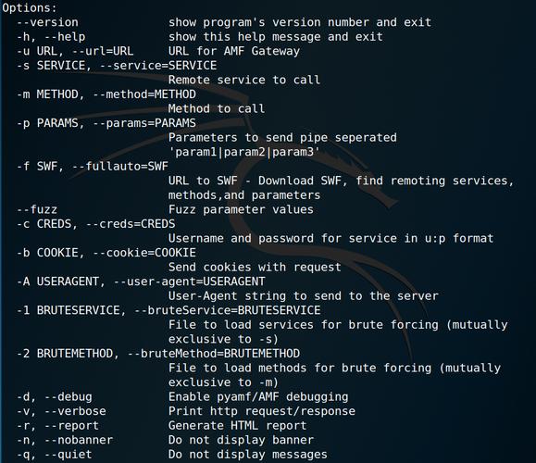Click the --report option flag
This screenshot has width=536, height=463.
(71, 425)
